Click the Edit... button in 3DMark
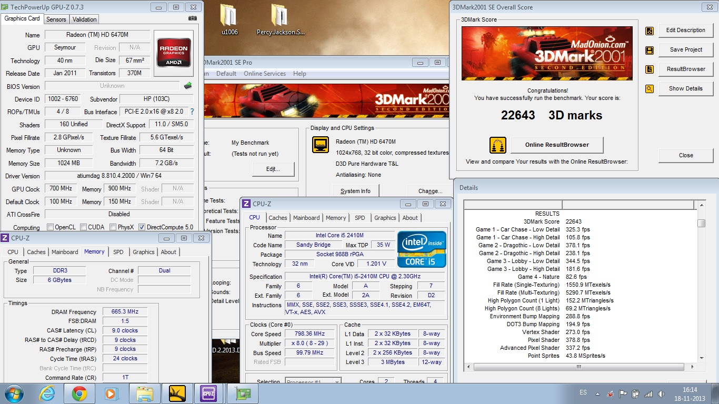This screenshot has width=719, height=404. (x=273, y=169)
